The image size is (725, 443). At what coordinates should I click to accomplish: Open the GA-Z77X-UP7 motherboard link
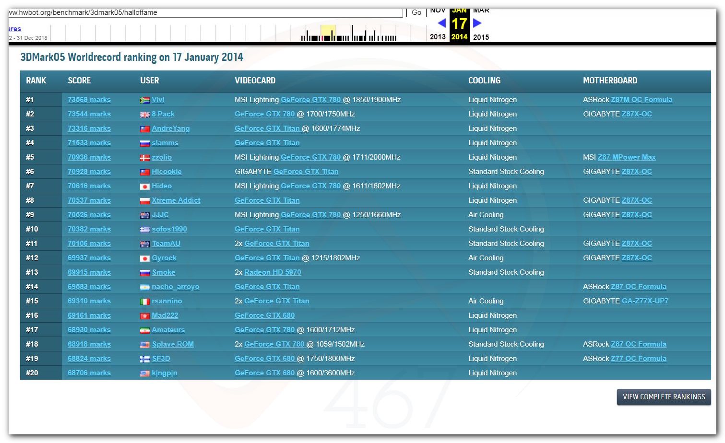[645, 301]
